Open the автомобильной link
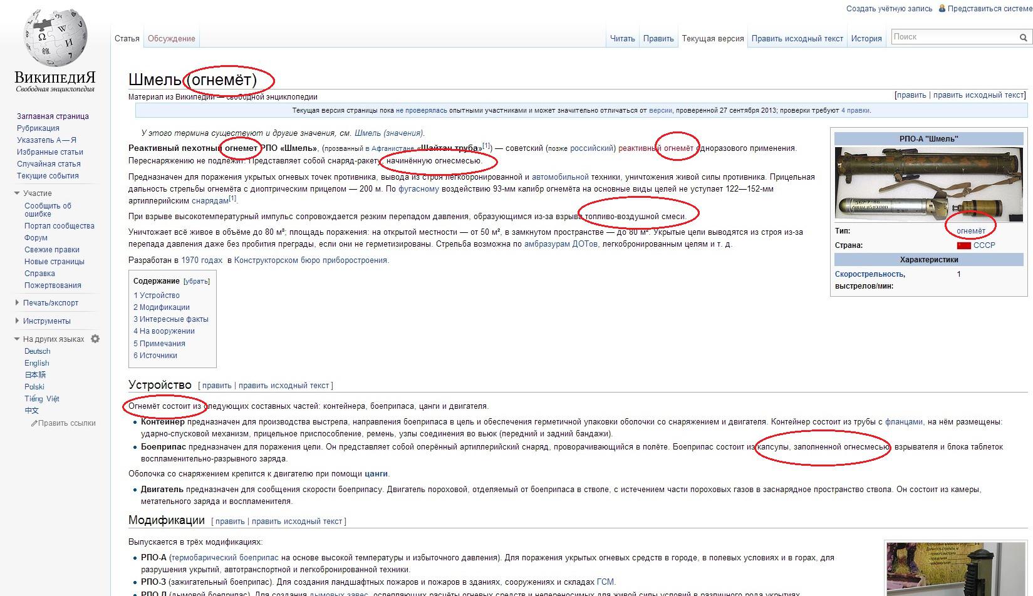1033x596 pixels. pyautogui.click(x=561, y=177)
